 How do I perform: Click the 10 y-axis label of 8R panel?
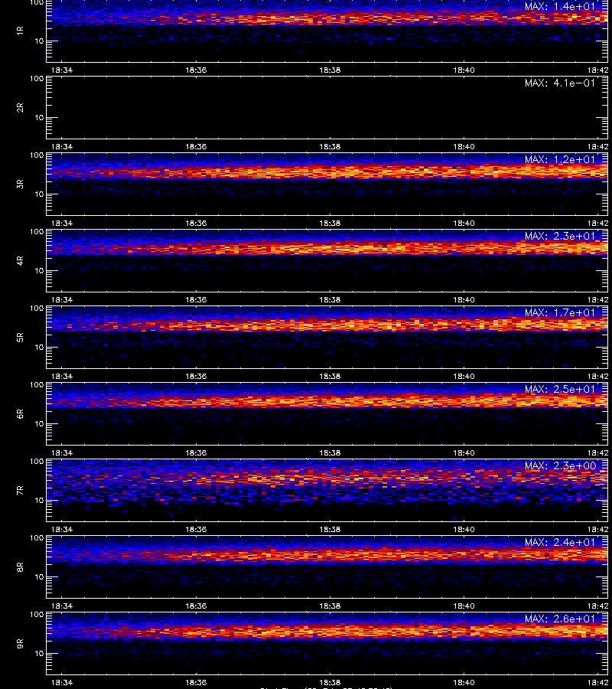40,577
